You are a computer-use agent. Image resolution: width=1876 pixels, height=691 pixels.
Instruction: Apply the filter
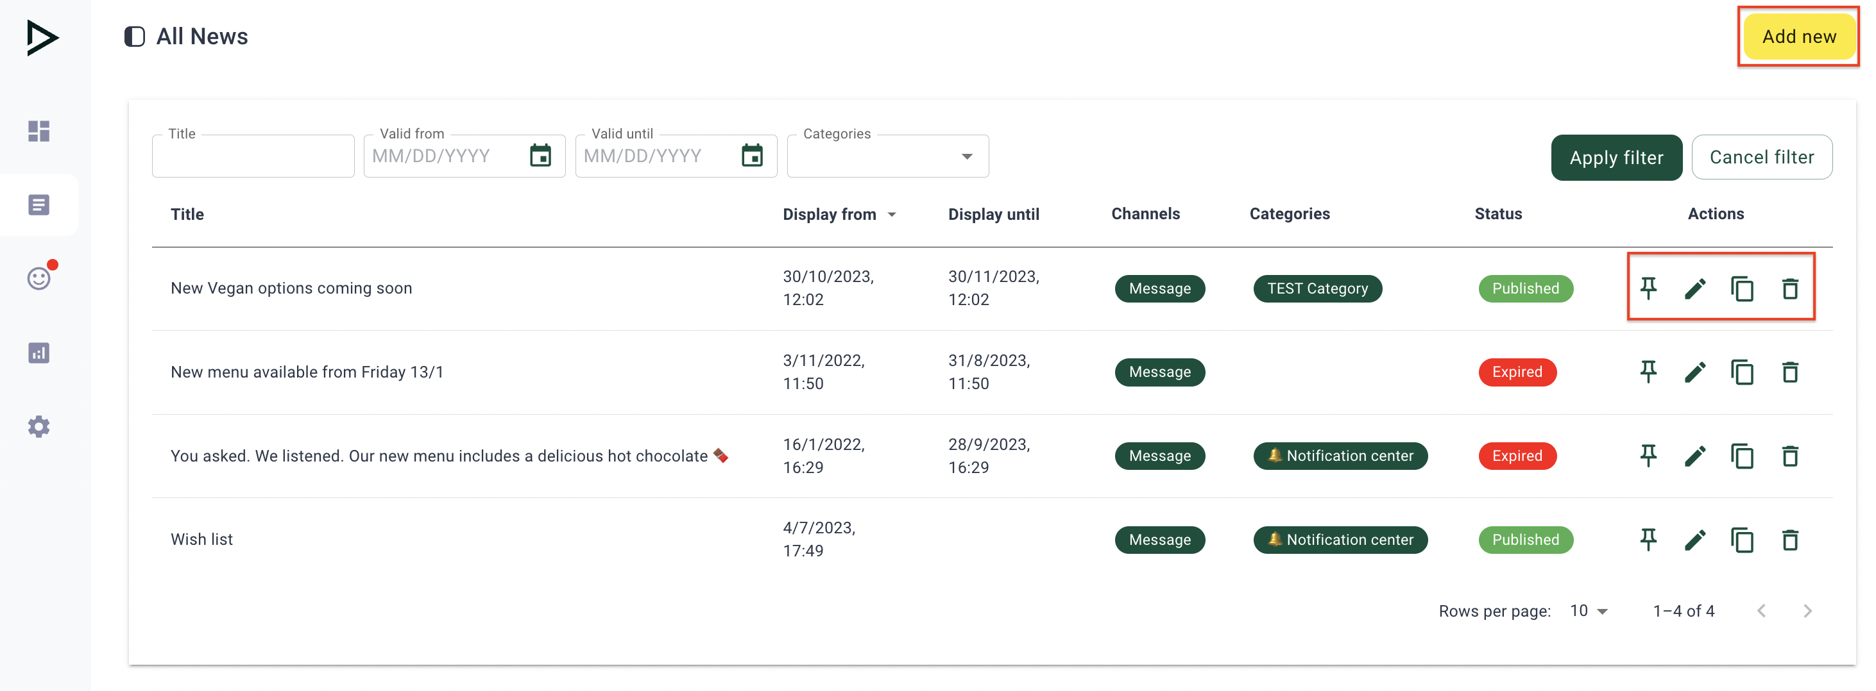[1616, 157]
